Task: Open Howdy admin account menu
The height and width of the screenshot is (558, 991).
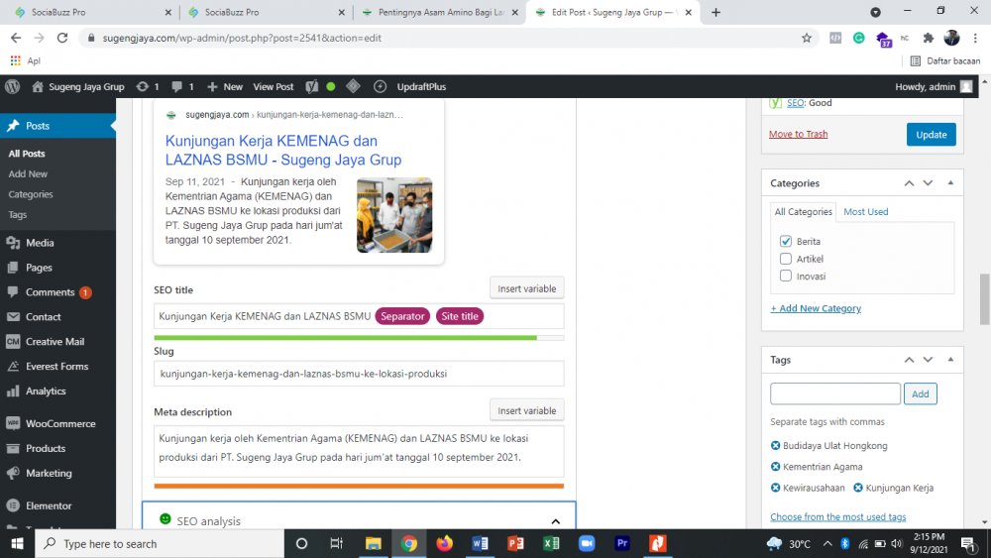Action: [x=934, y=86]
